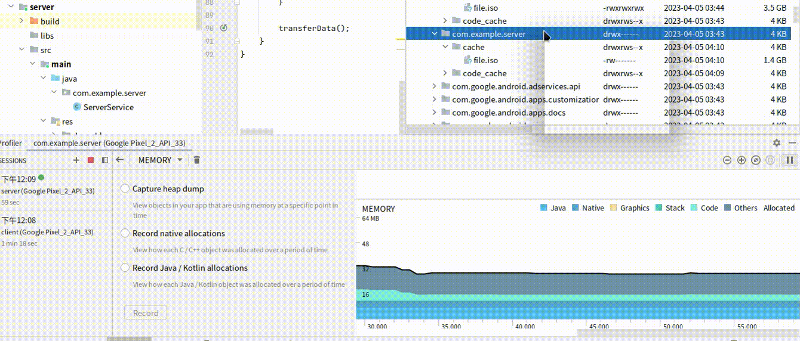Open the ServerService class file
800x341 pixels.
(109, 107)
